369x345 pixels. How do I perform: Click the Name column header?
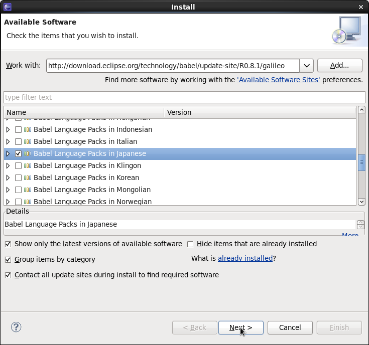pyautogui.click(x=84, y=112)
